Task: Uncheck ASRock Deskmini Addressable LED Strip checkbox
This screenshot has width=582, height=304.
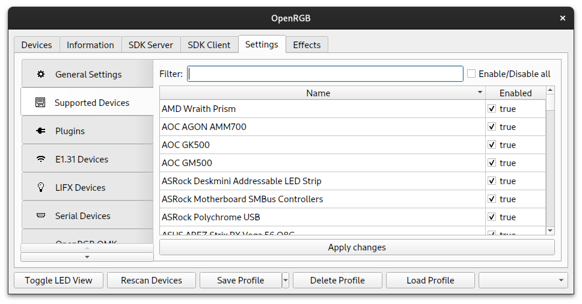Action: [x=492, y=181]
